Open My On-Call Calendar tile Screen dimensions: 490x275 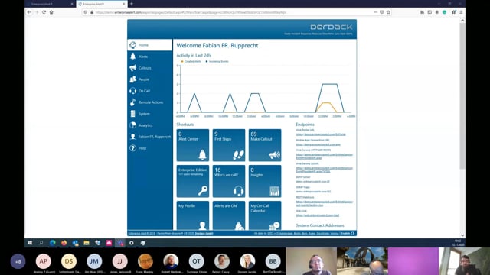265,215
